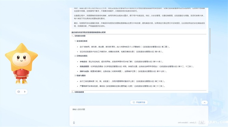Play the mascot voice narration
The width and height of the screenshot is (228, 127).
coord(25,92)
